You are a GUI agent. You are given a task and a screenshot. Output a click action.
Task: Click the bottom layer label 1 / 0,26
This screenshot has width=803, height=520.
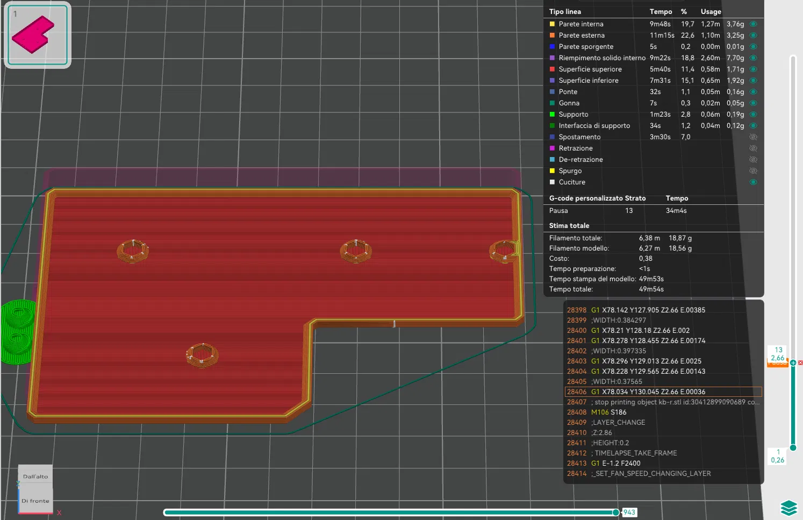coord(778,456)
